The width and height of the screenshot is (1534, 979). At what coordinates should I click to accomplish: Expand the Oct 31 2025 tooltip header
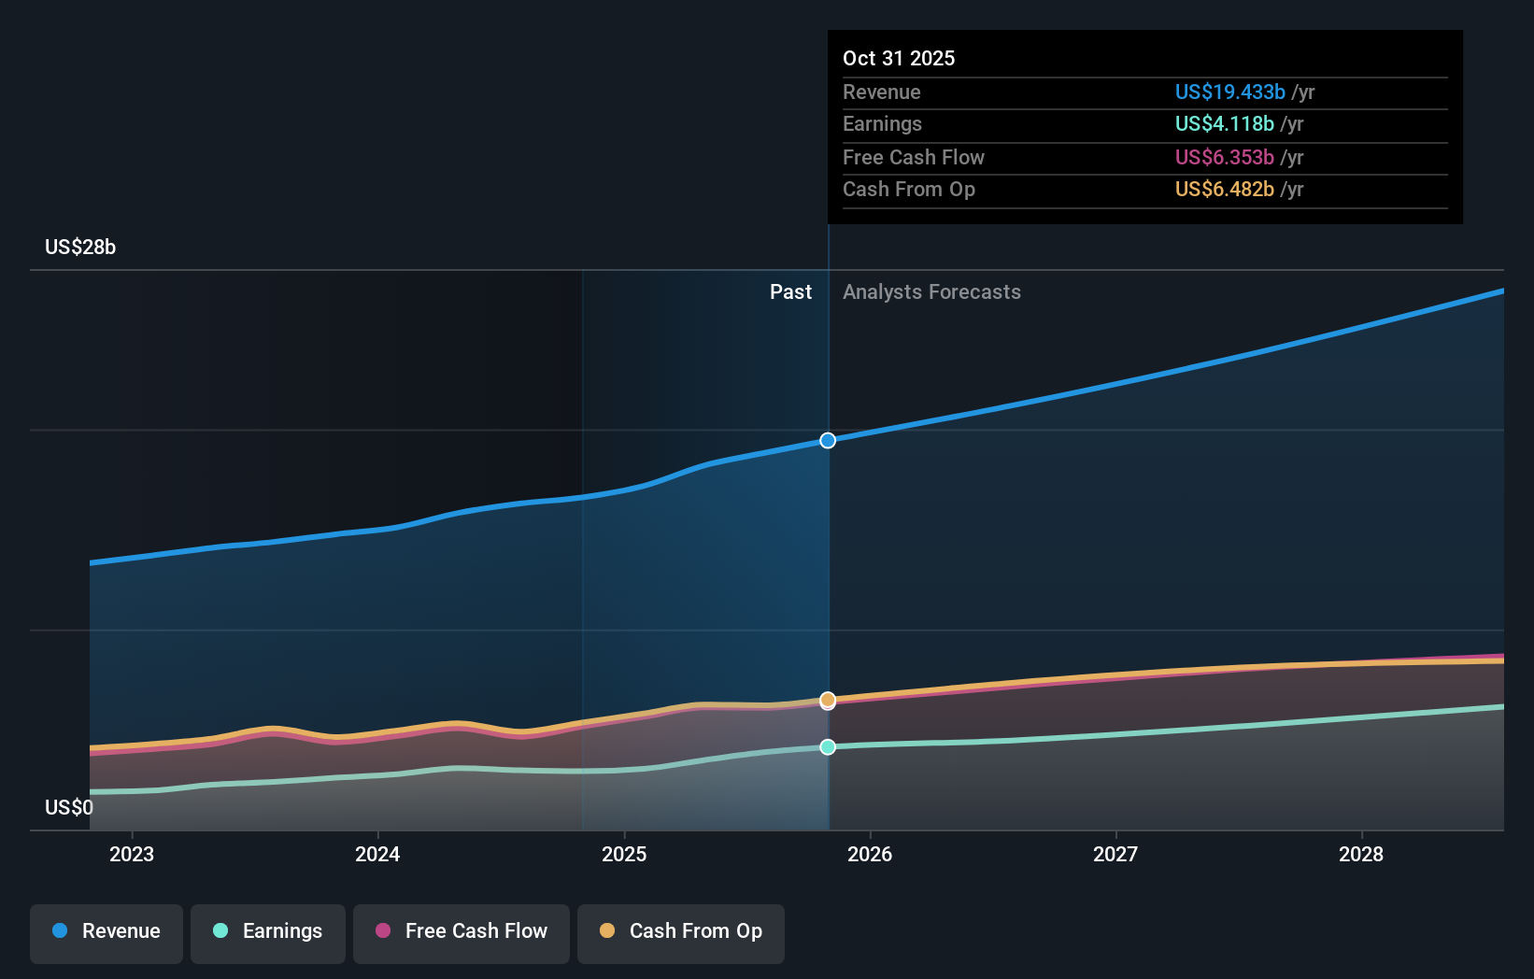click(899, 58)
